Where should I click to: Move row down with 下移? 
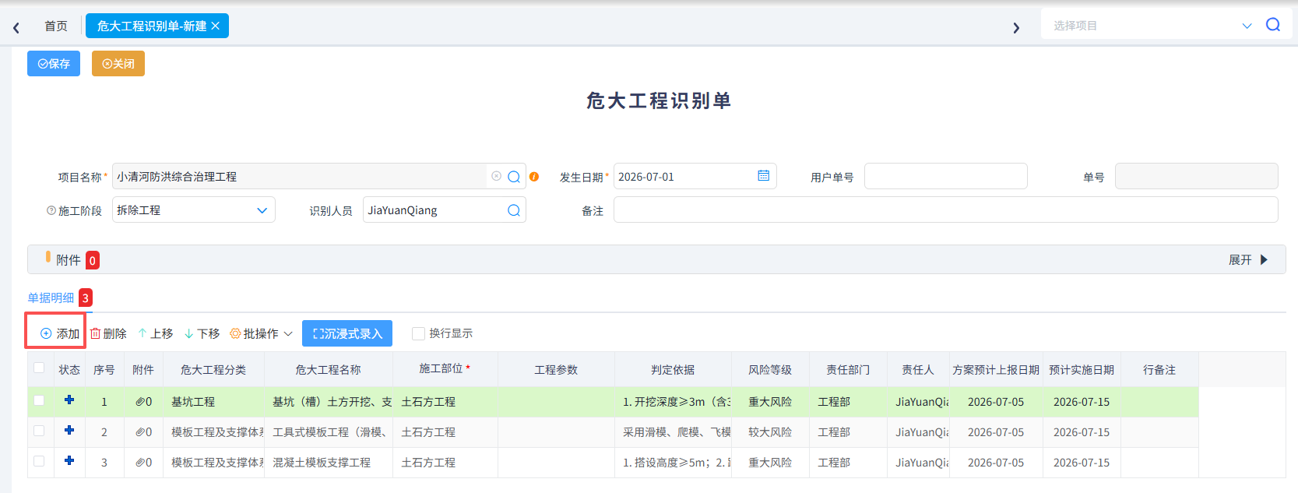coord(202,333)
